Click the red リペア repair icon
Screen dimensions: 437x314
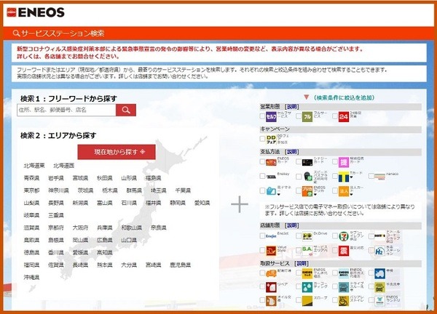(271, 287)
